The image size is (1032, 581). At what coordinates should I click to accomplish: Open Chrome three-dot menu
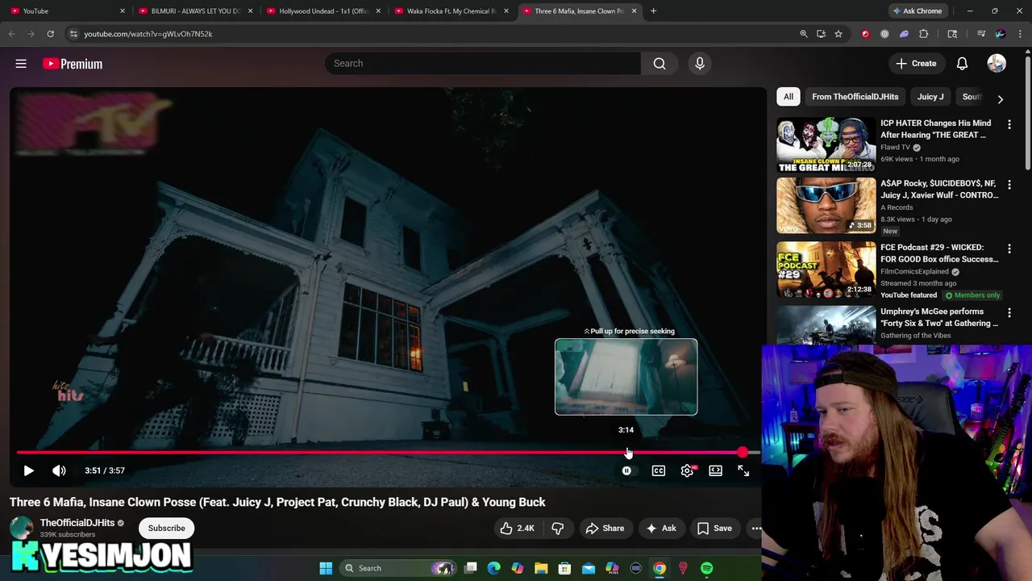[x=1019, y=34]
